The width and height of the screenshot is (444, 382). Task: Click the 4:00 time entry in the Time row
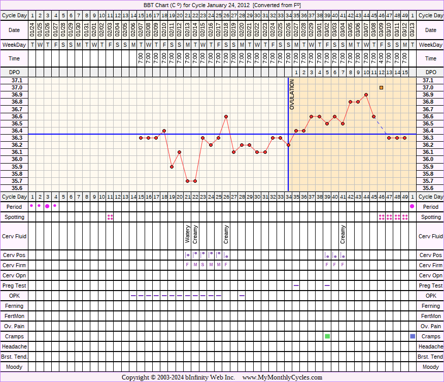click(x=381, y=59)
